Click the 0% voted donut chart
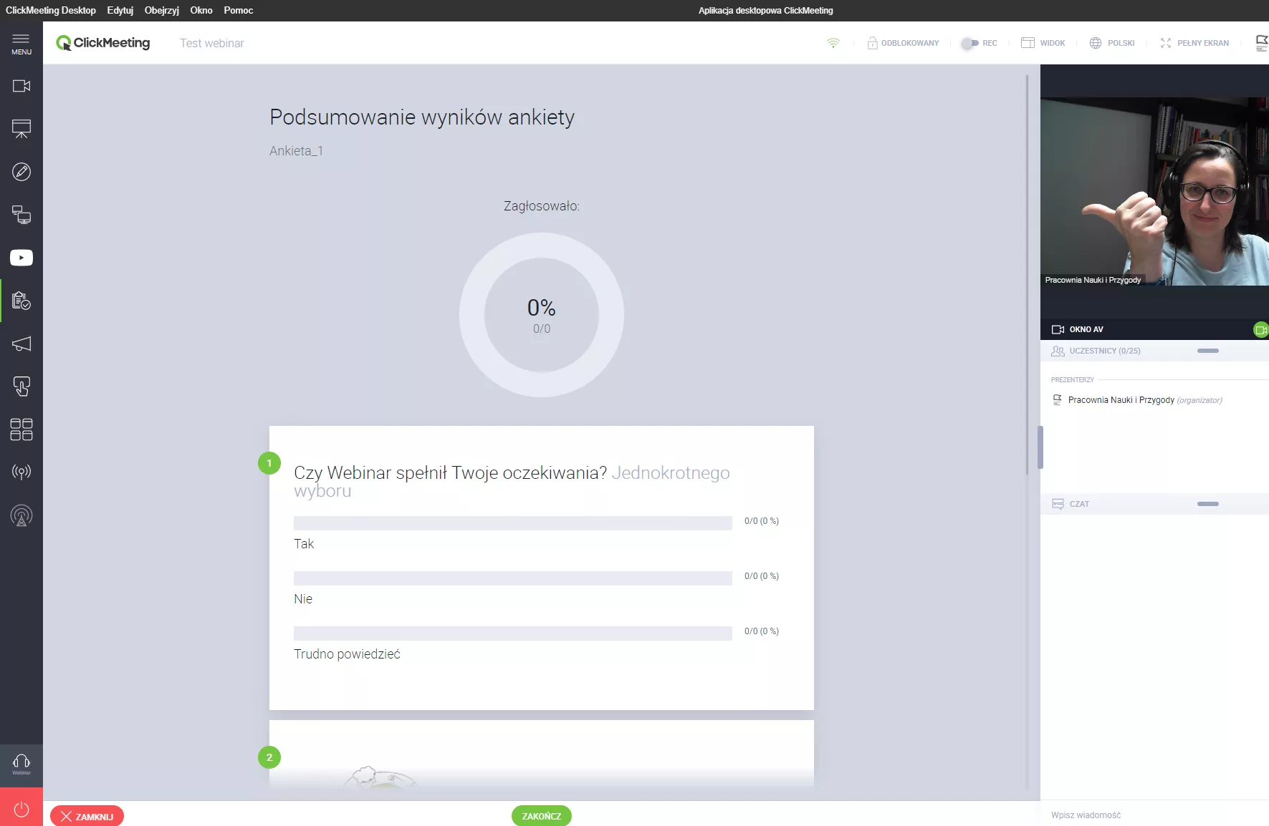Viewport: 1269px width, 826px height. point(541,315)
